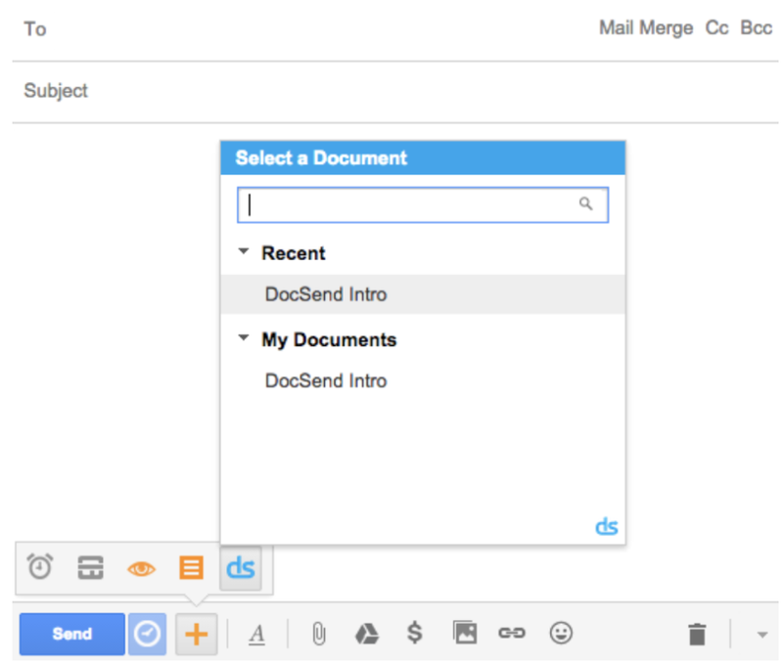The width and height of the screenshot is (783, 664).
Task: Click the smiley insert emoticon icon
Action: coord(561,633)
